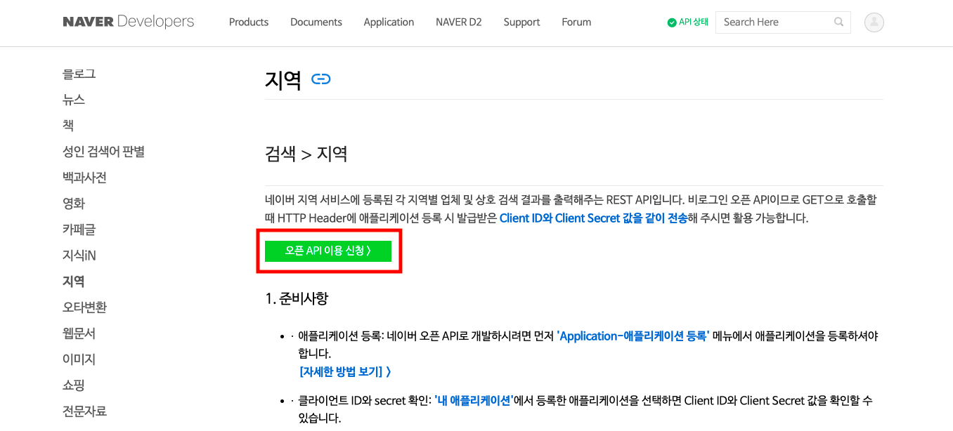
Task: Open the Application menu
Action: click(389, 22)
